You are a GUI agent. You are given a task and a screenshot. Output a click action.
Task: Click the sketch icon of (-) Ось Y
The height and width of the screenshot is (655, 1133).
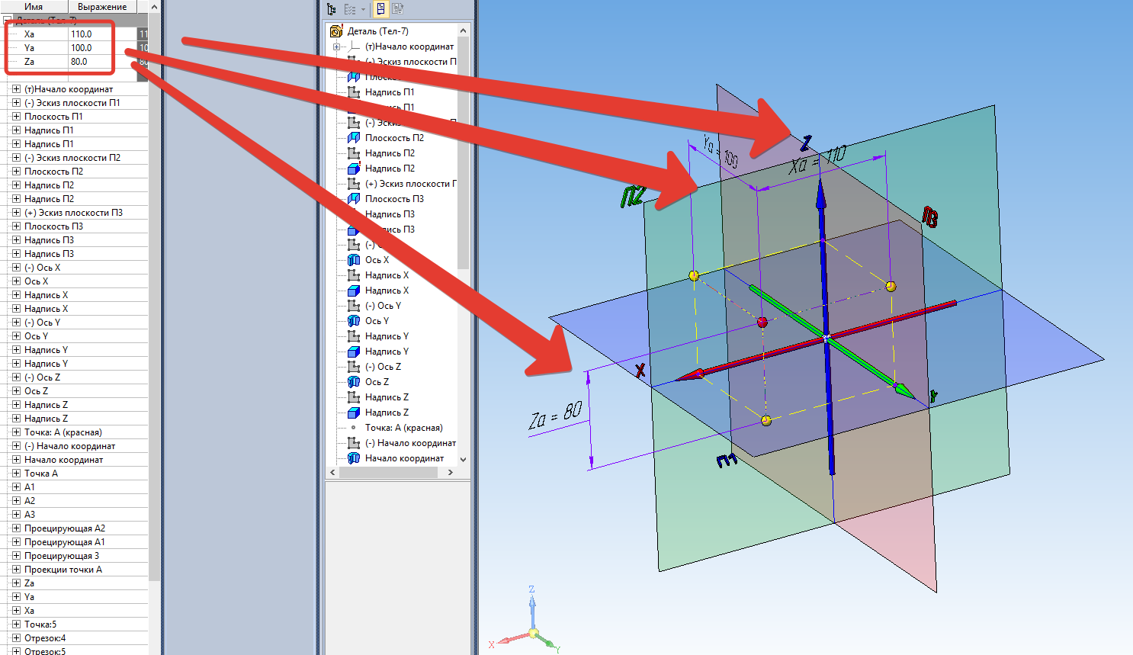354,306
